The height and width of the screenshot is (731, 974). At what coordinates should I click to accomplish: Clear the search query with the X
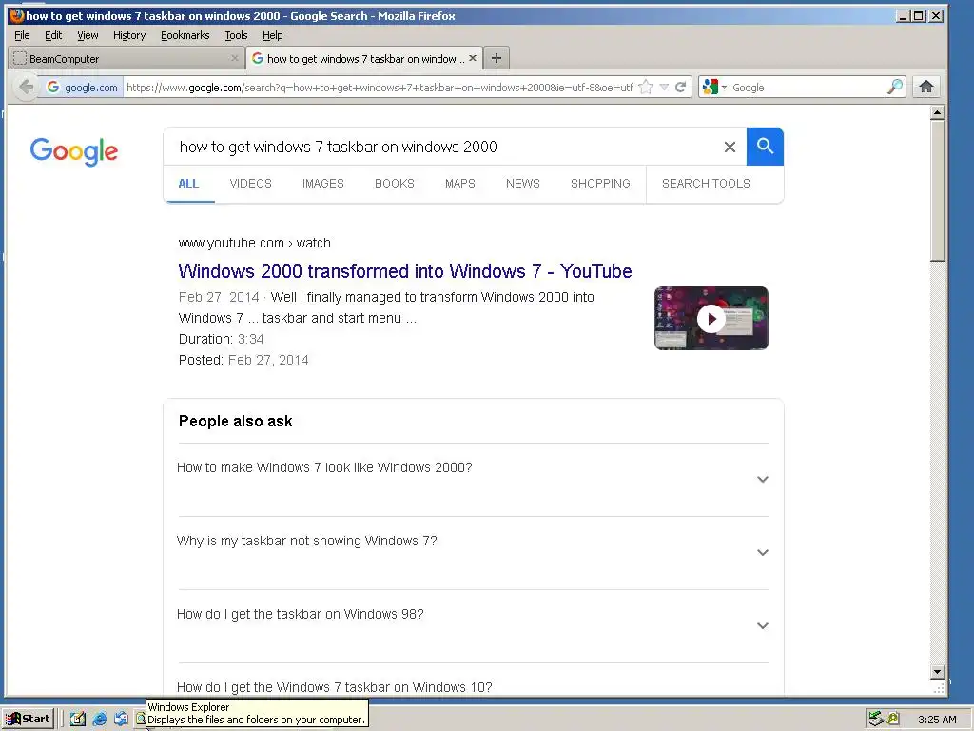click(730, 147)
